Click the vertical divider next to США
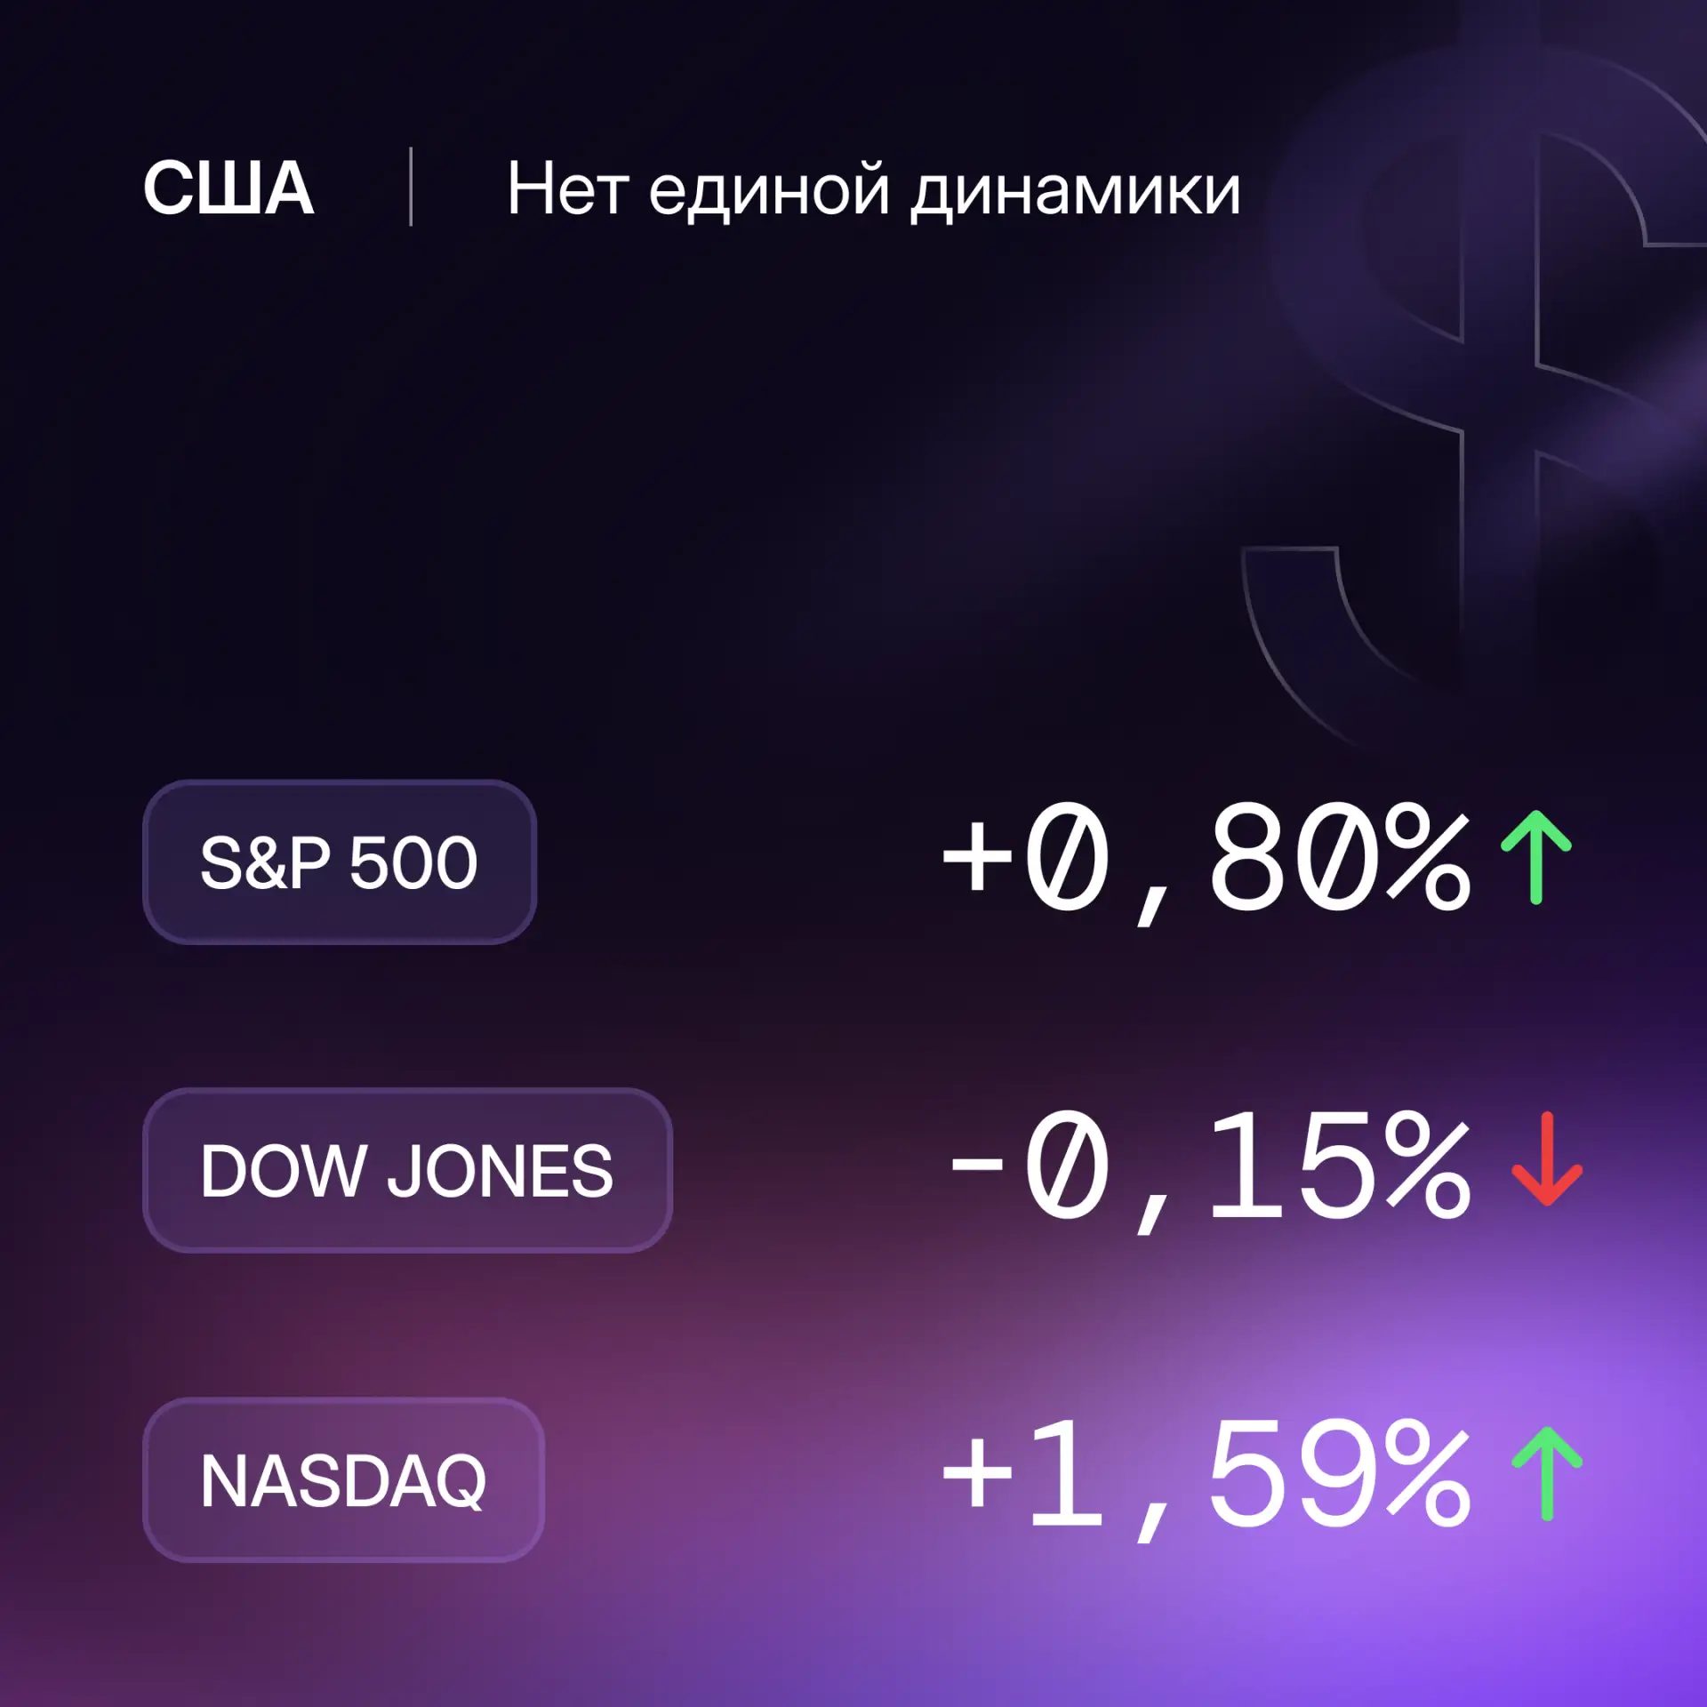 pyautogui.click(x=411, y=187)
